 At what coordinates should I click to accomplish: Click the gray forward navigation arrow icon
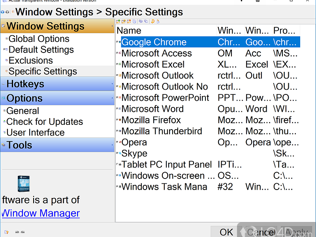coord(7,12)
